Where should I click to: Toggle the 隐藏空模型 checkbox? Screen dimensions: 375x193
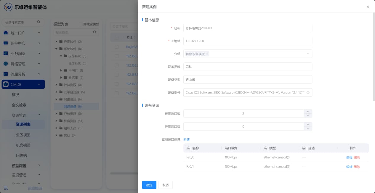pos(81,24)
